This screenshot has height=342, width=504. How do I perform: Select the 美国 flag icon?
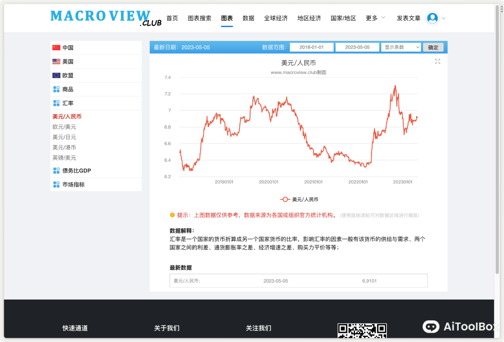pyautogui.click(x=57, y=61)
